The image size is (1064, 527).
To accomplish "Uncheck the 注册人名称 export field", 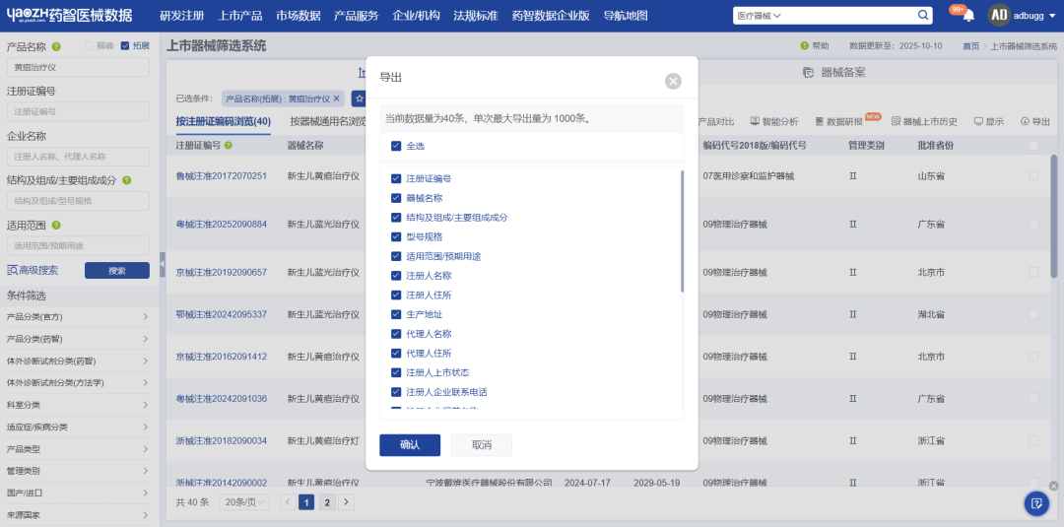I will (x=396, y=276).
